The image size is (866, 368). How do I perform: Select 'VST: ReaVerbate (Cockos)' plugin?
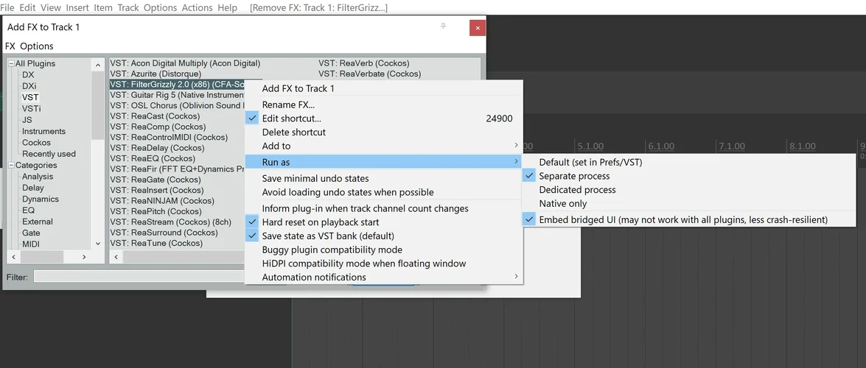(x=369, y=74)
